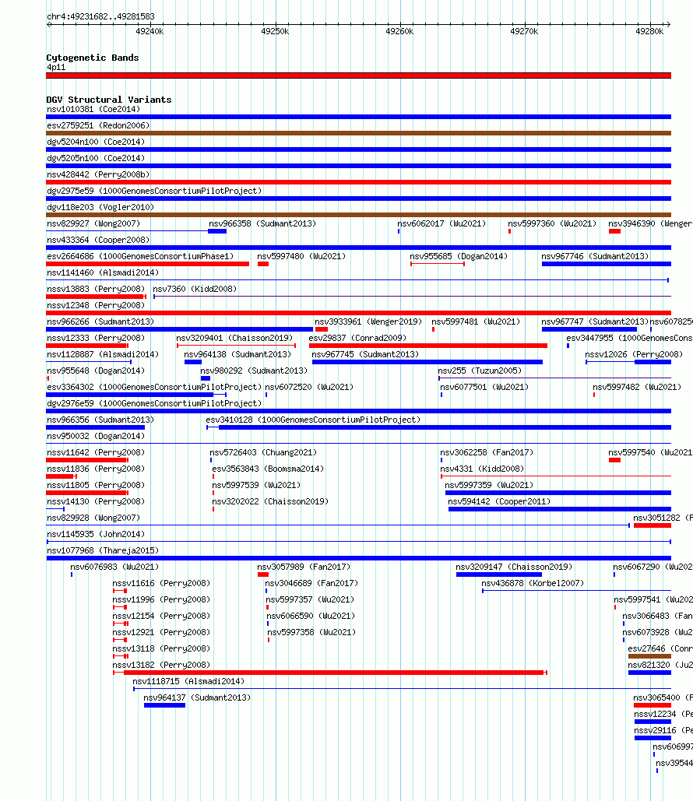Viewport: 693px width, 801px height.
Task: Click the nsv7360 (Kidd2008) label
Action: pyautogui.click(x=195, y=289)
